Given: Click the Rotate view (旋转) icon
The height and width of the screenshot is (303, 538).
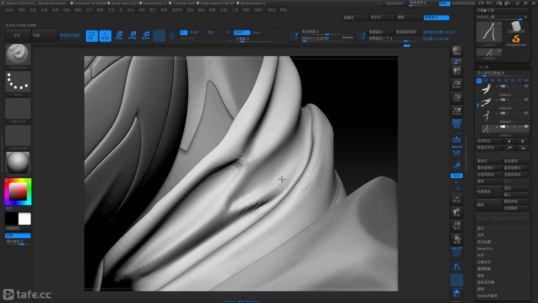Looking at the screenshot, I should pos(456,239).
